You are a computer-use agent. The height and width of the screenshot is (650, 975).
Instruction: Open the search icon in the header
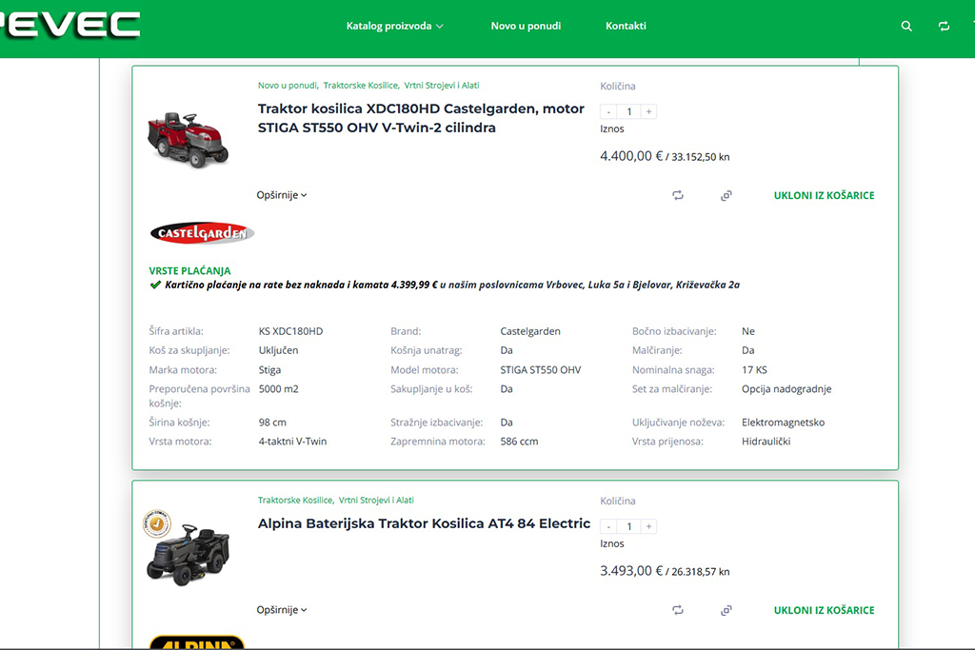coord(905,26)
